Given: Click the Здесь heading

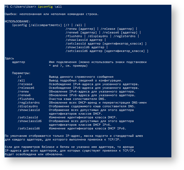Looking at the screenshot, I should pos(9,58).
